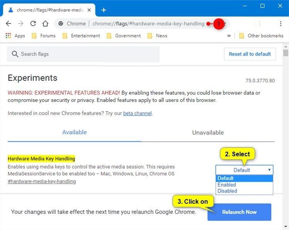Click the forward navigation arrow
Viewport: 289px width, 230px height.
click(21, 24)
